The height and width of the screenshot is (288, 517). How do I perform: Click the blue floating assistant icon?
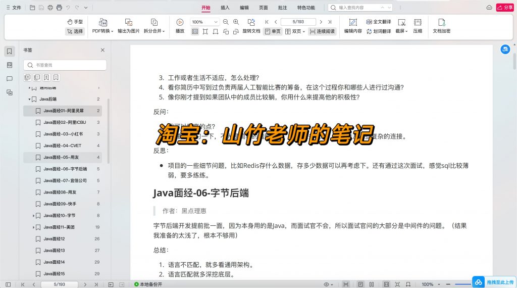pos(505,50)
